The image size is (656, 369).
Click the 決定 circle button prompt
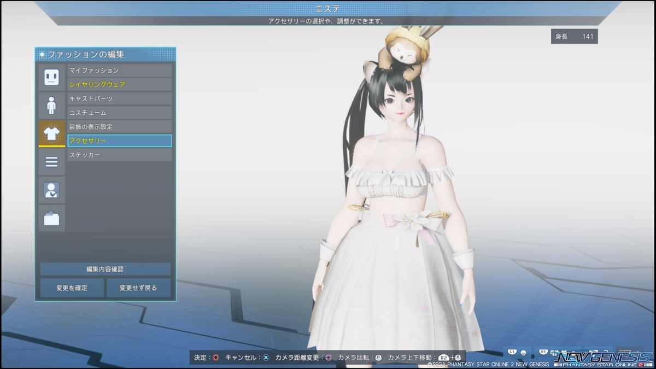216,358
